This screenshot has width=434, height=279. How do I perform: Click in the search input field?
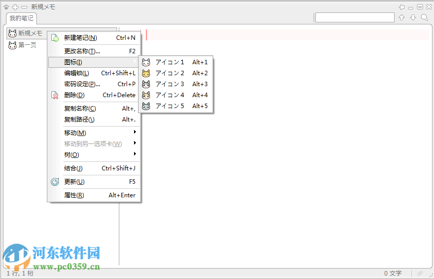[355, 17]
